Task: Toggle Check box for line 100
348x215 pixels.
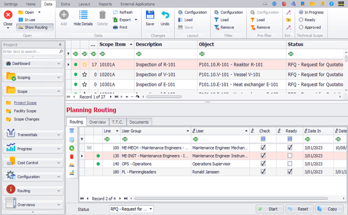Action: [263, 148]
